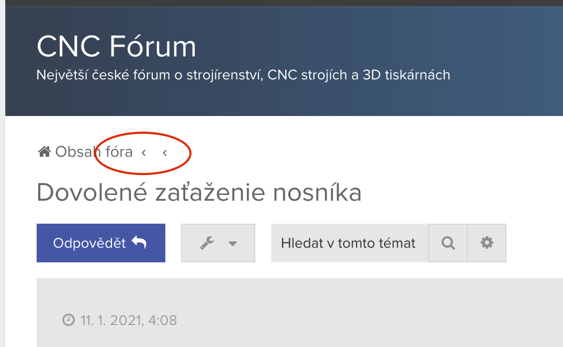Image resolution: width=563 pixels, height=347 pixels.
Task: Click the magnifying glass search button
Action: pos(448,243)
